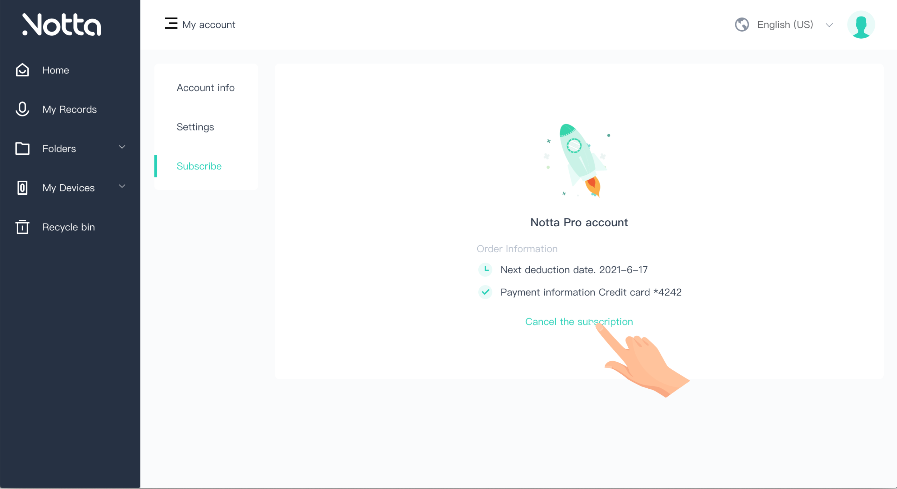Click the Folders folder icon
The height and width of the screenshot is (489, 897).
22,148
